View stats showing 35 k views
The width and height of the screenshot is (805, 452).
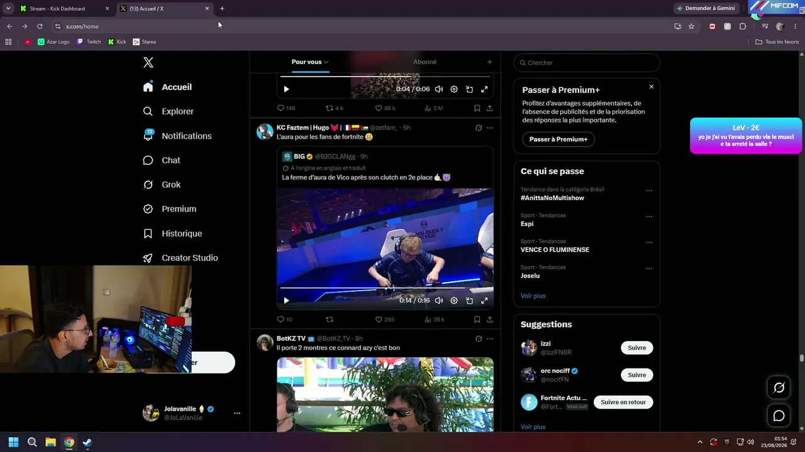click(435, 320)
